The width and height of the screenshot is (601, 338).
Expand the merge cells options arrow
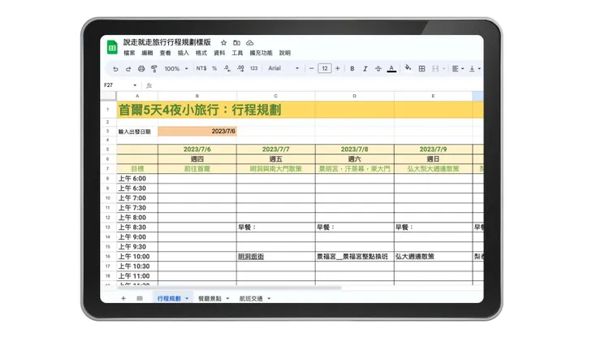click(x=444, y=69)
